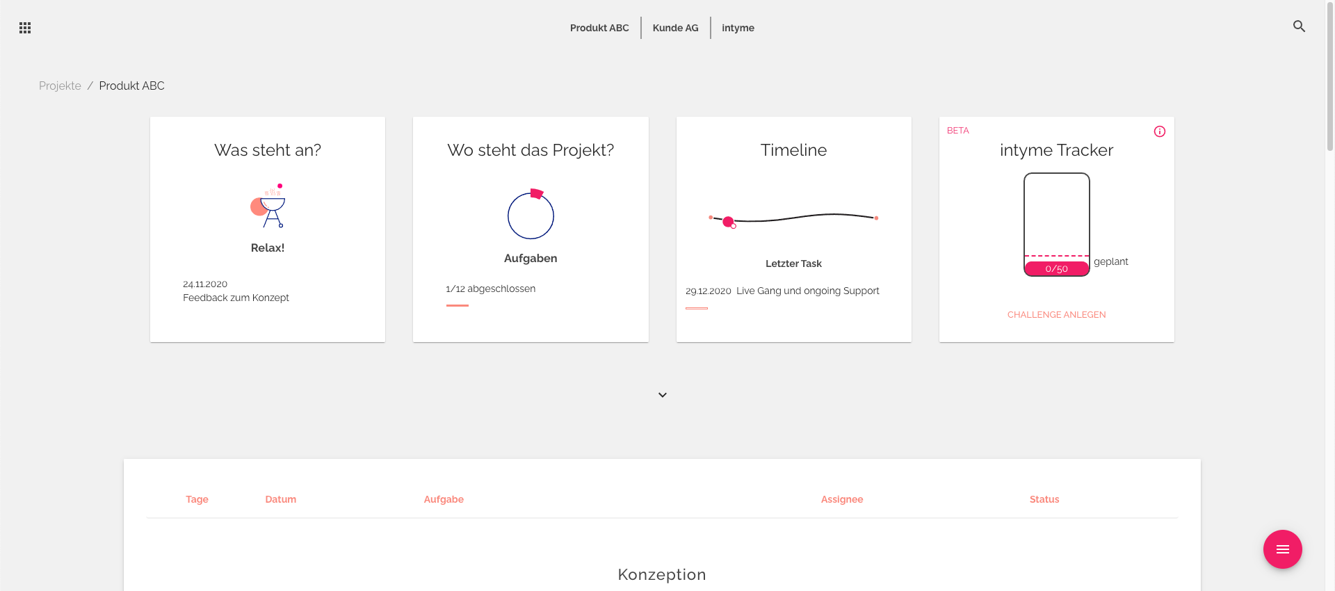Click the Assignee column header
This screenshot has height=591, width=1335.
coord(841,499)
